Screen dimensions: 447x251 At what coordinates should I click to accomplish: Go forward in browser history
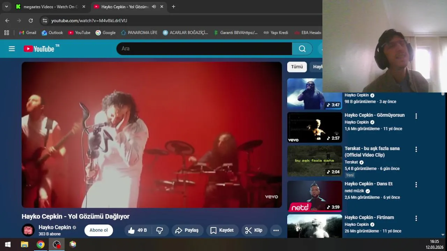(x=19, y=21)
